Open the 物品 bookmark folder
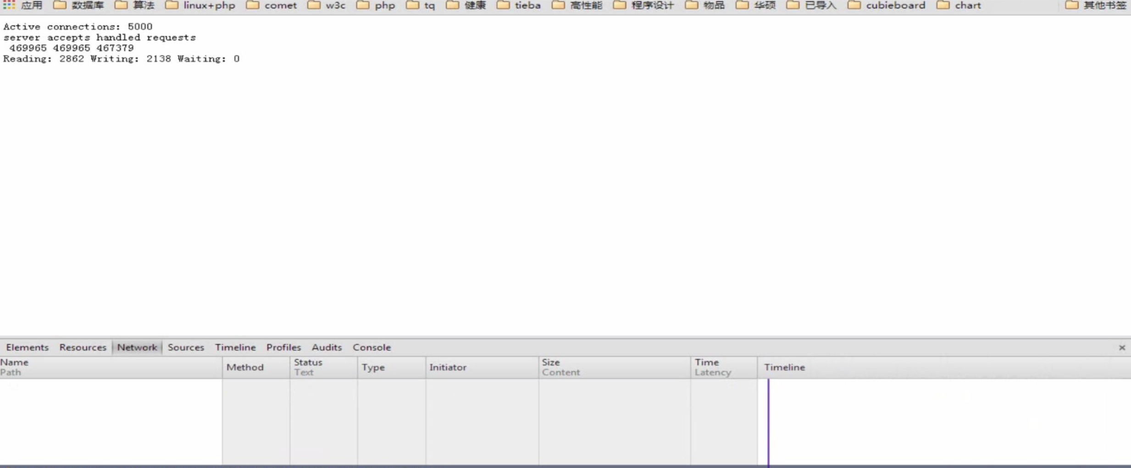 (x=705, y=5)
